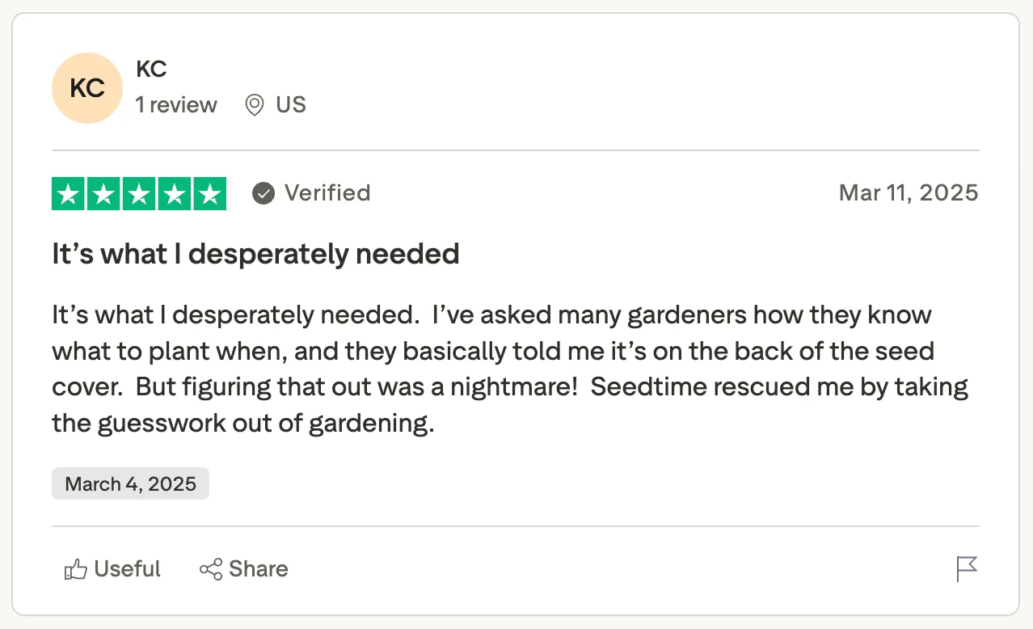Click the Verified label text

pos(327,193)
